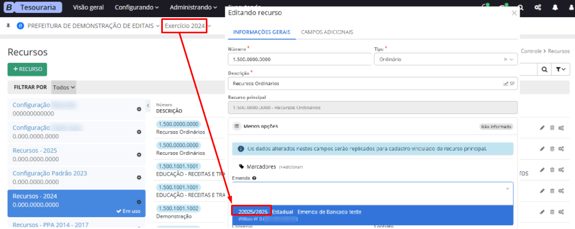
Task: Open the Configurando menu
Action: click(x=137, y=8)
